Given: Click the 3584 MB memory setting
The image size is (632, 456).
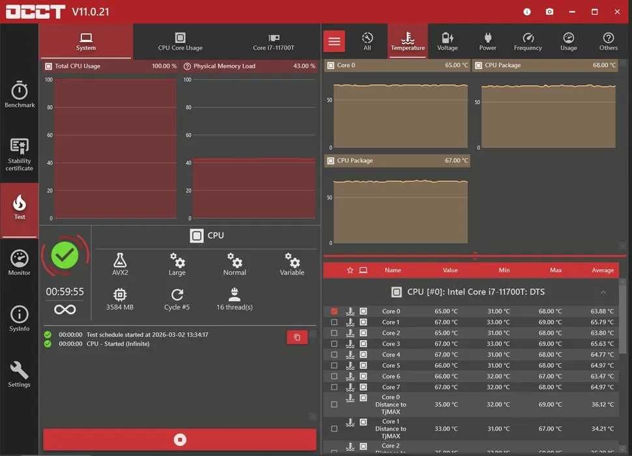Looking at the screenshot, I should 120,299.
